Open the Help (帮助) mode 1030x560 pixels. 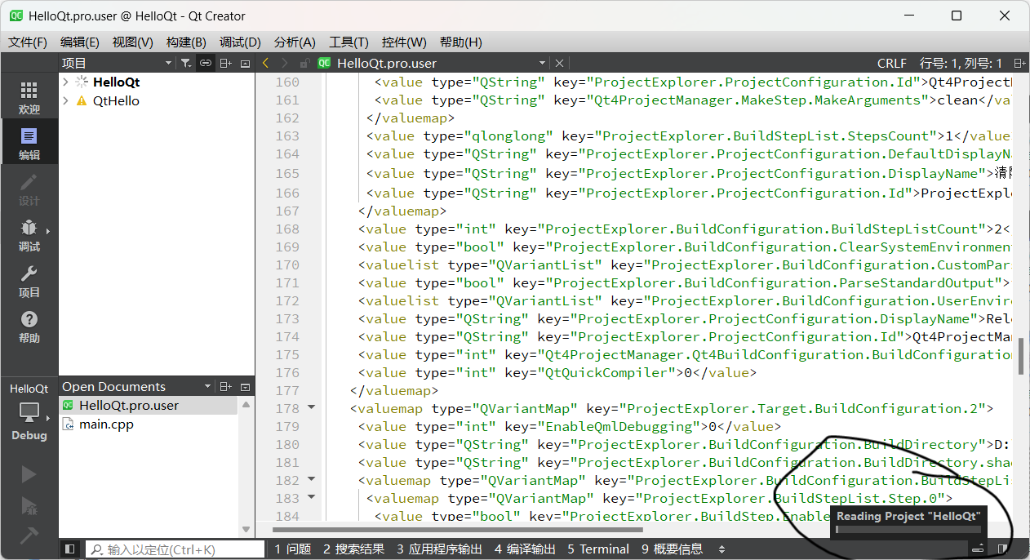tap(29, 327)
